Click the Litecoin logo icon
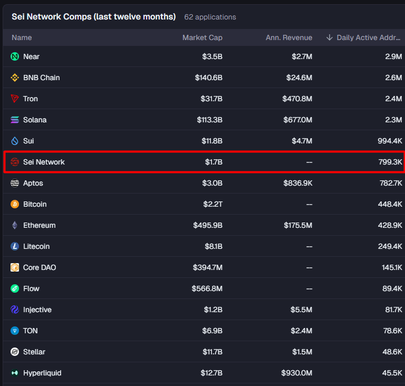405x386 pixels. pyautogui.click(x=15, y=246)
